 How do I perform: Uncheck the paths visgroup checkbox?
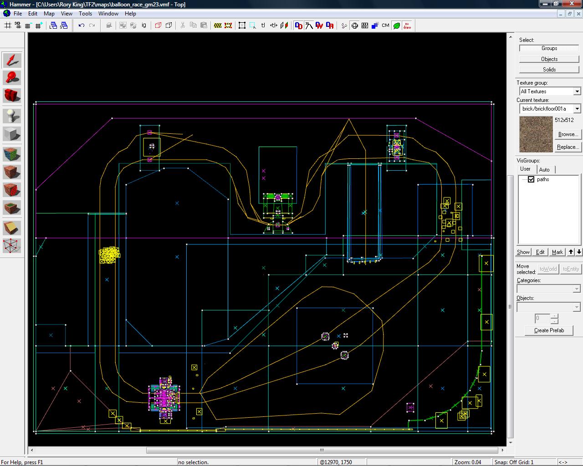[531, 179]
